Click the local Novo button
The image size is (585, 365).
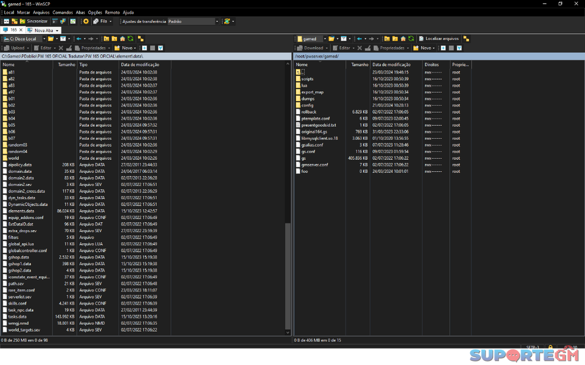coord(126,48)
